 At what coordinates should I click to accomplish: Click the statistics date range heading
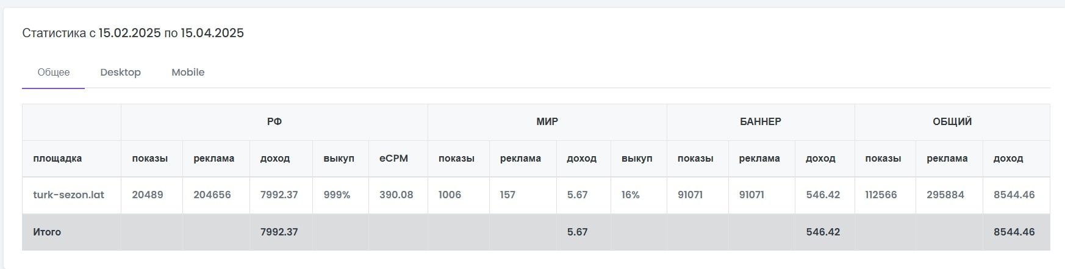point(133,33)
